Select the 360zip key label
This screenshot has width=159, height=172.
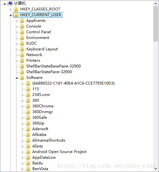(38, 123)
